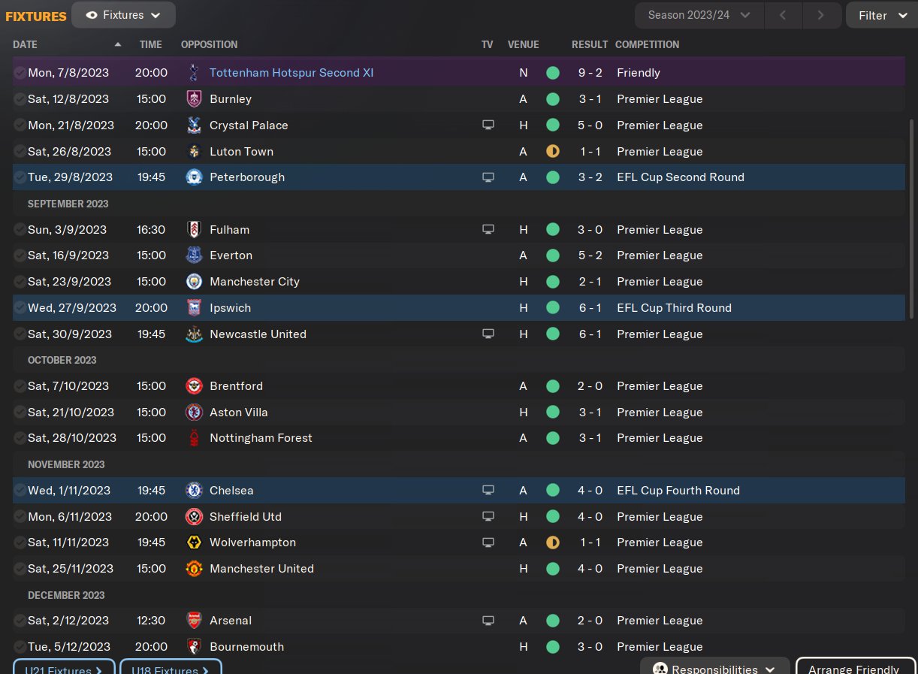The height and width of the screenshot is (674, 918).
Task: Click the Chelsea club crest
Action: 194,491
